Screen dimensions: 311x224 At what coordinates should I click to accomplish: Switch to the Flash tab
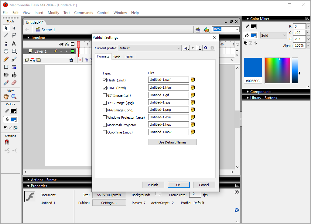(x=116, y=57)
